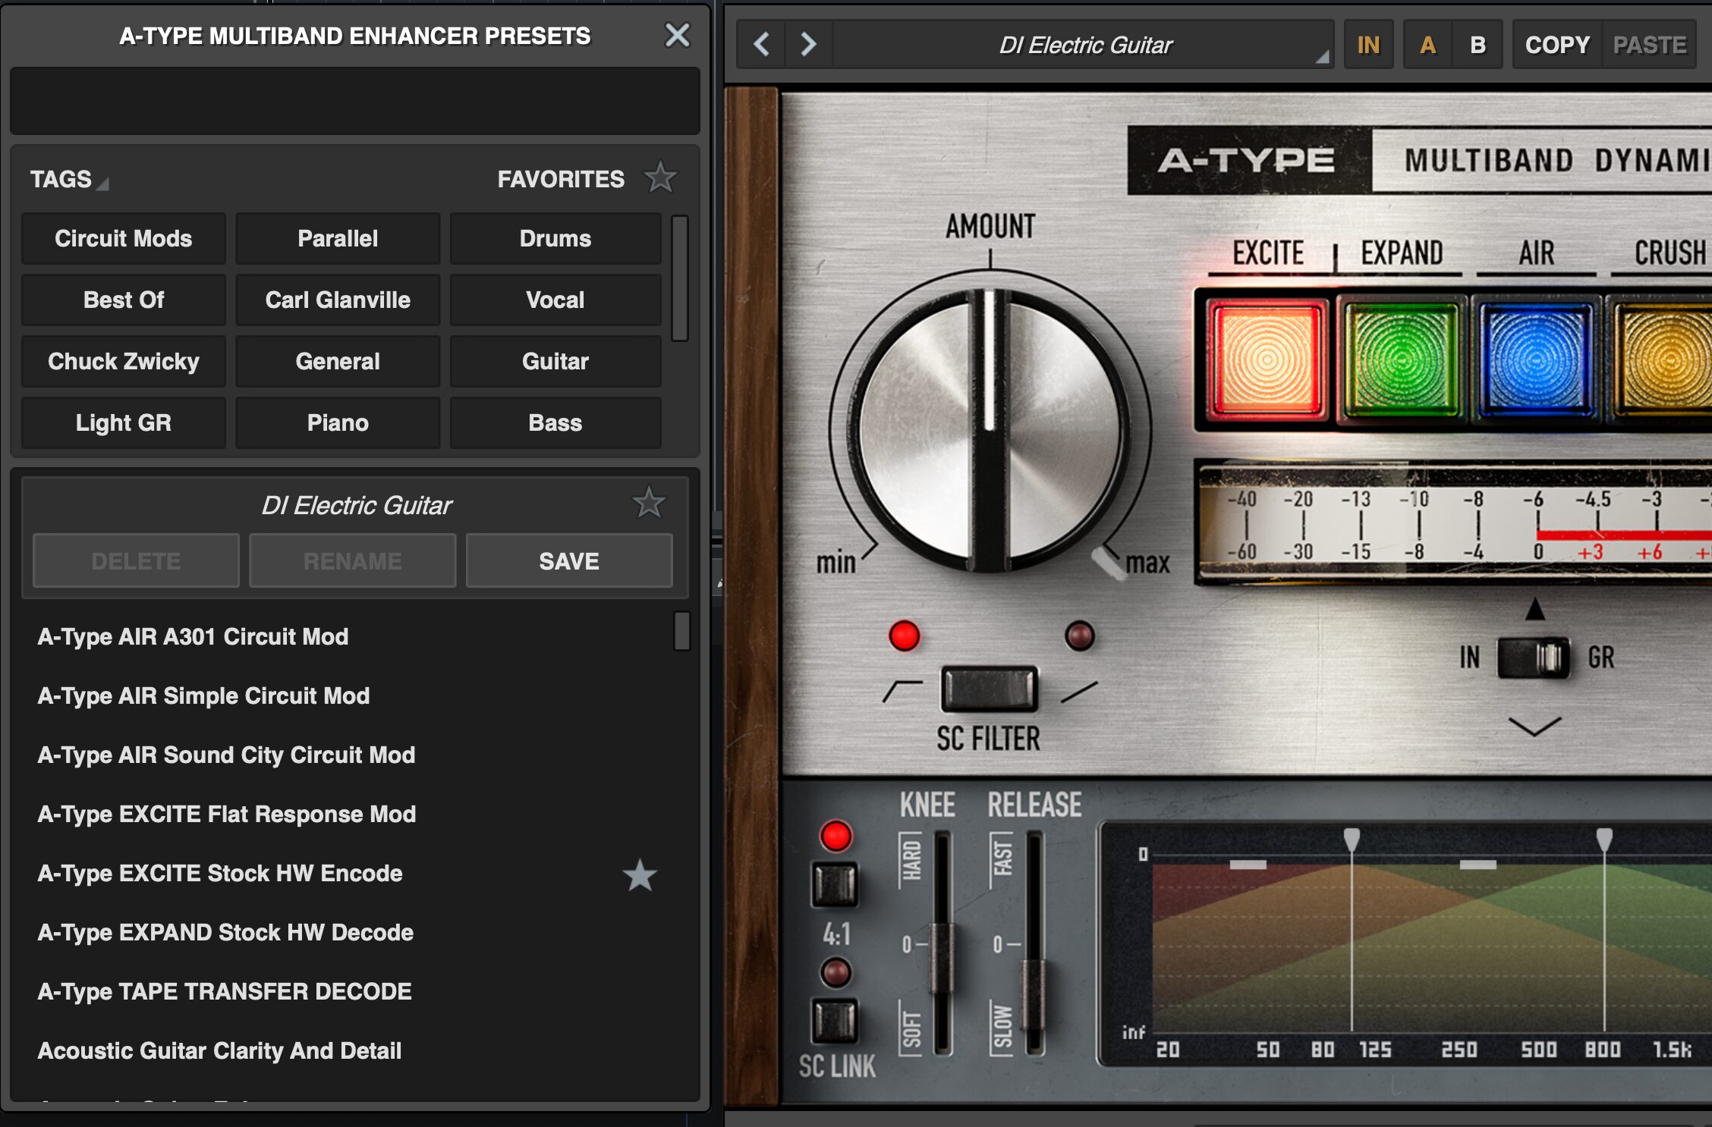This screenshot has width=1712, height=1127.
Task: Click the PASTE settings button
Action: (x=1649, y=45)
